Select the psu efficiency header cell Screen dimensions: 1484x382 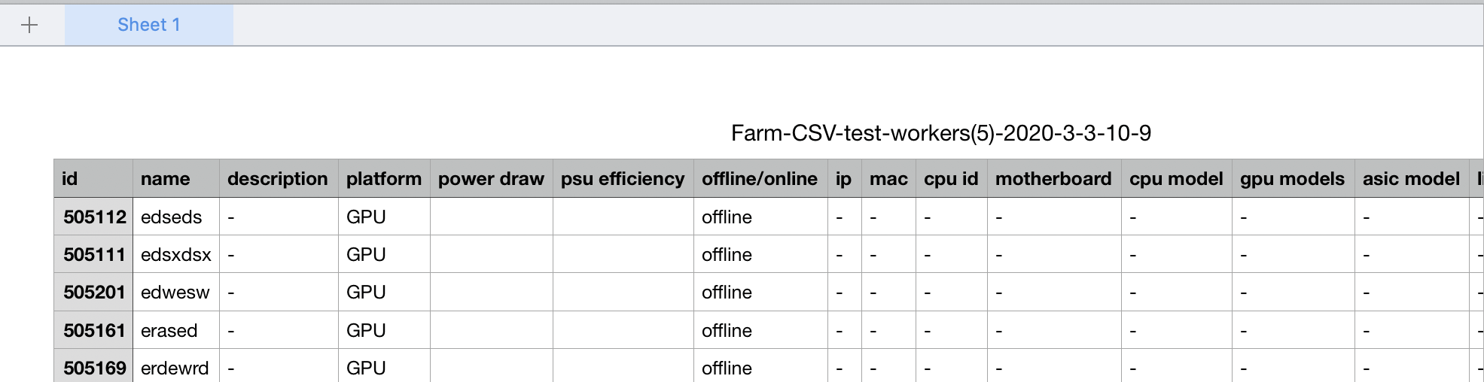623,179
